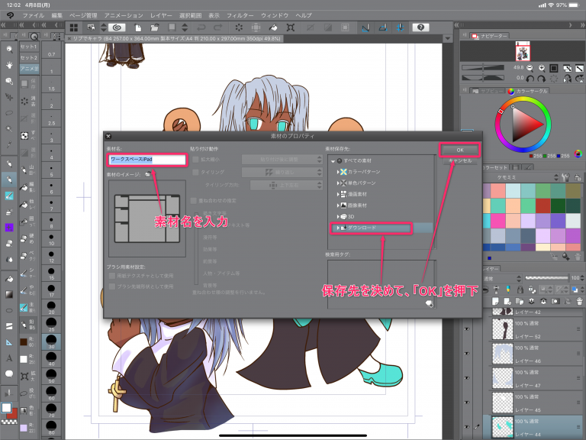Create a new file from command bar
This screenshot has height=440, width=586.
coord(138,27)
